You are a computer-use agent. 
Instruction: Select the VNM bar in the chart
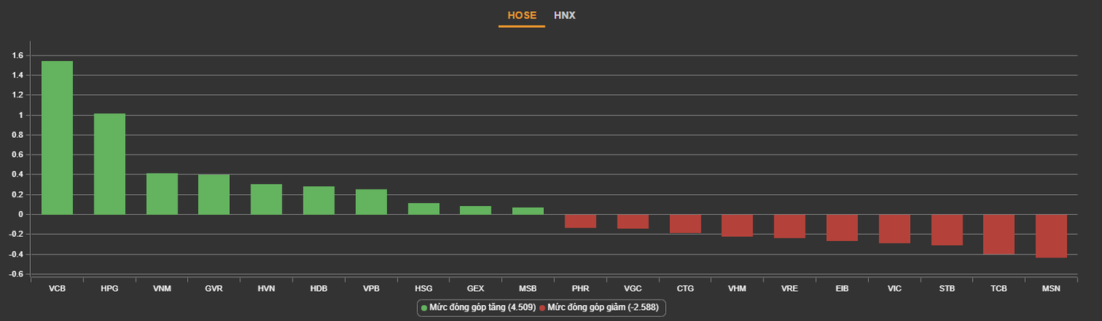[162, 193]
